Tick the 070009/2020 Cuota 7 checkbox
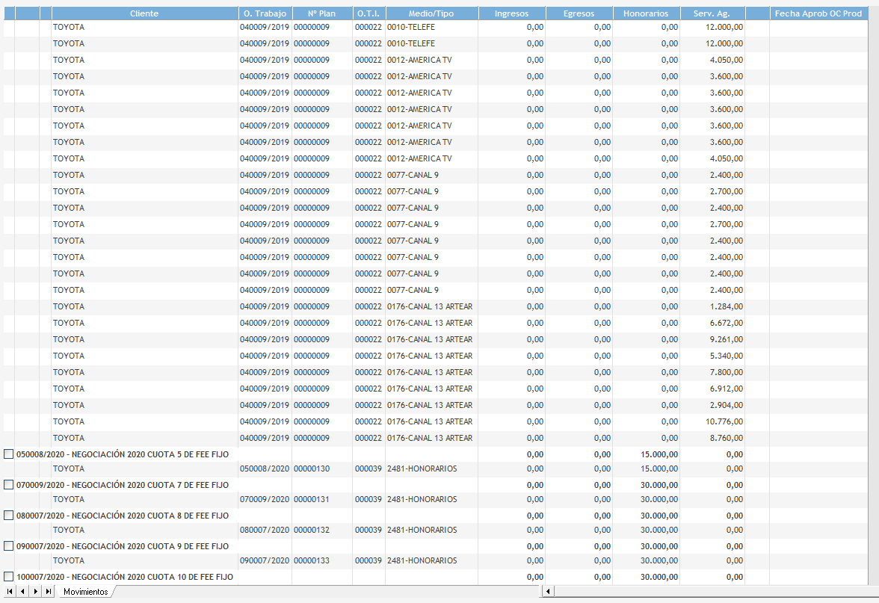 click(9, 485)
